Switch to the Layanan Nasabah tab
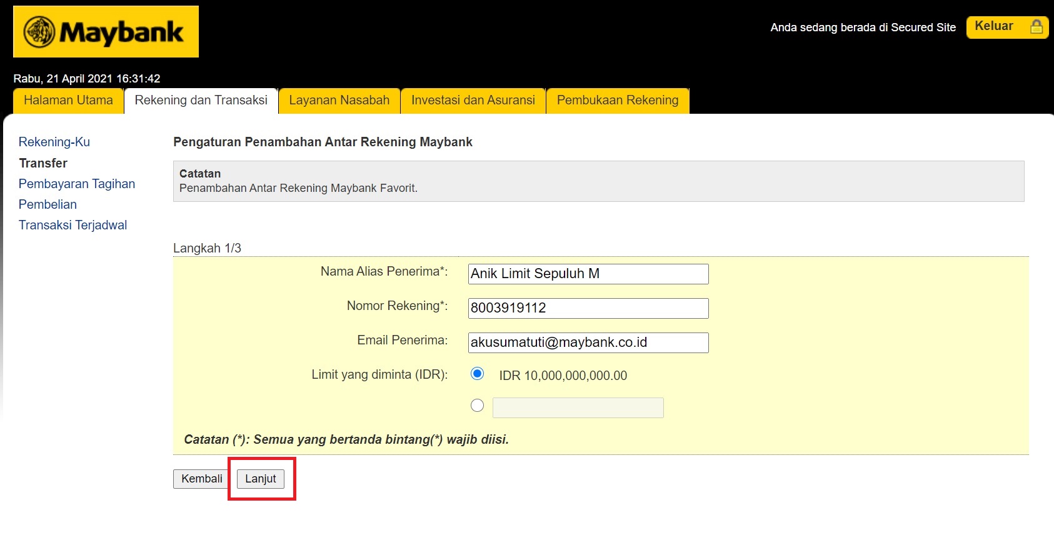1054x560 pixels. (x=339, y=101)
